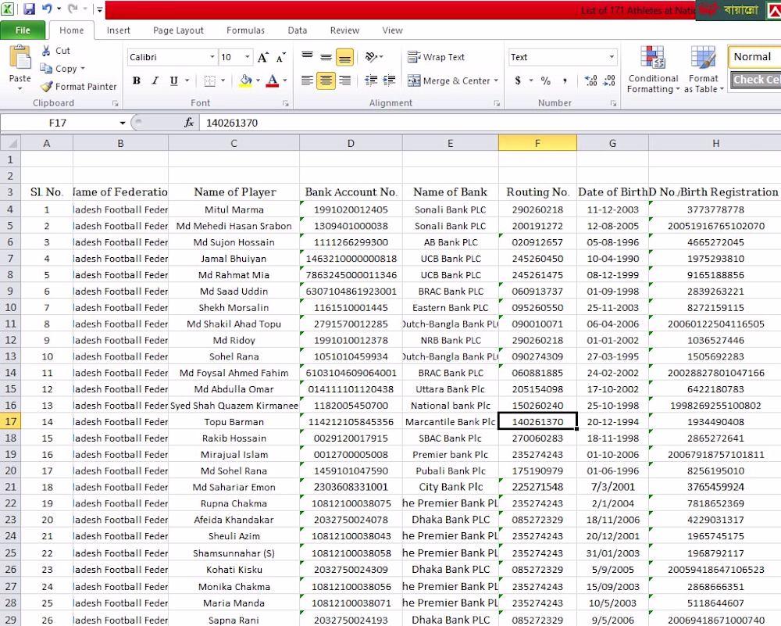
Task: Toggle Center horizontal alignment
Action: pyautogui.click(x=326, y=80)
